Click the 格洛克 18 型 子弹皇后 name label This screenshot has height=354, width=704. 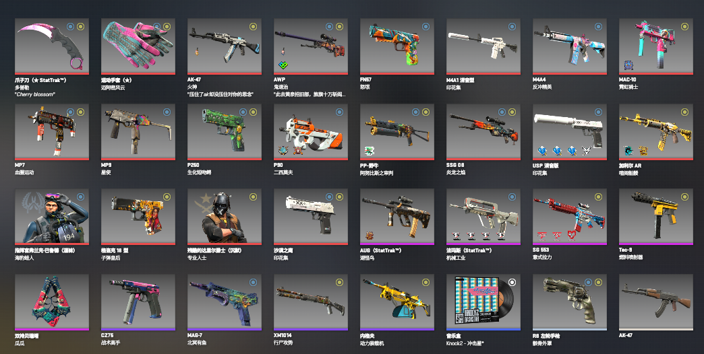click(115, 254)
